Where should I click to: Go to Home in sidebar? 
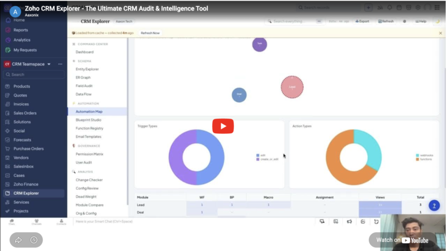pos(19,20)
